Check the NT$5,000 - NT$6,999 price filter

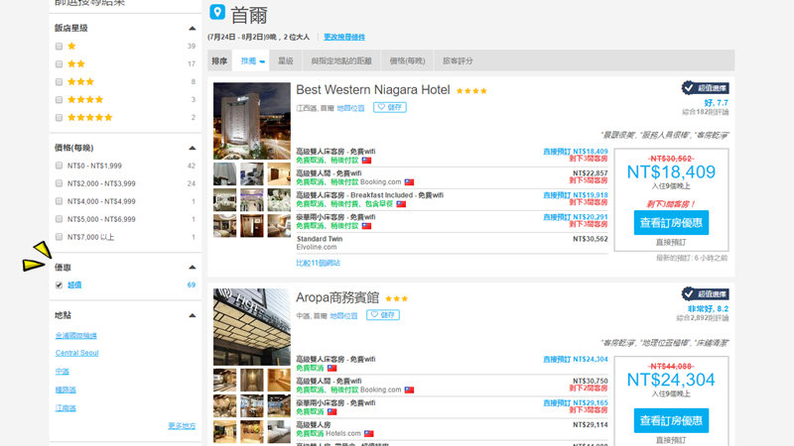pos(59,219)
